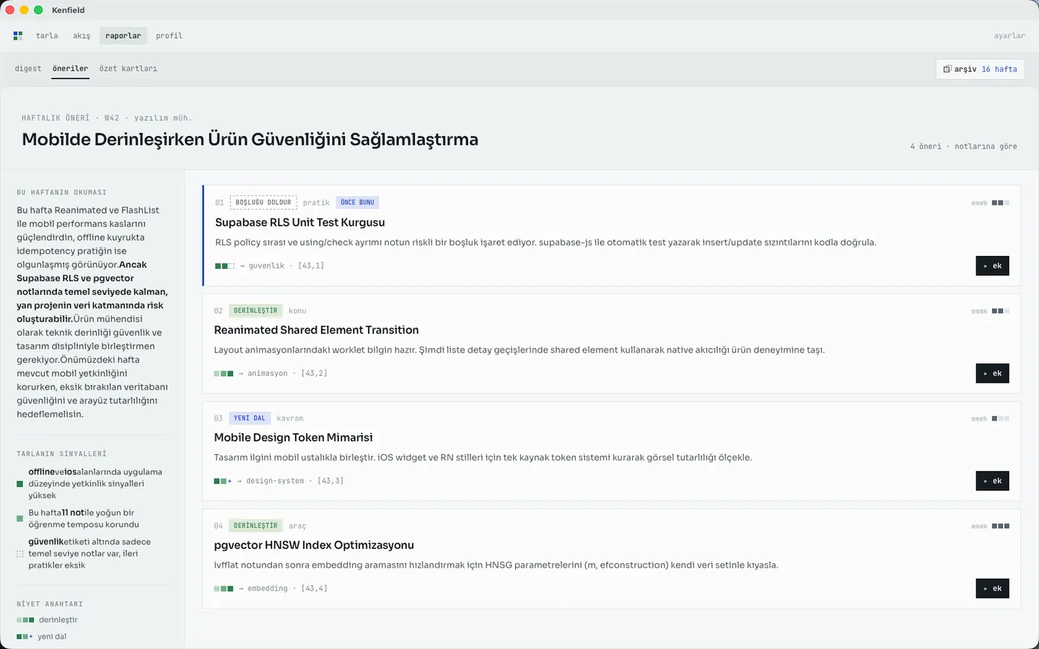Click the design-system intent squares indicator
Viewport: 1039px width, 649px height.
click(223, 481)
